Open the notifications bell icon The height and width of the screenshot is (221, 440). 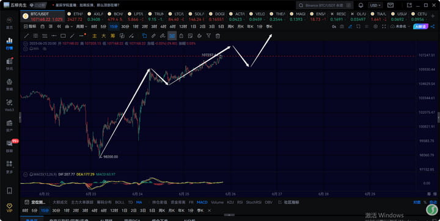pos(361,5)
